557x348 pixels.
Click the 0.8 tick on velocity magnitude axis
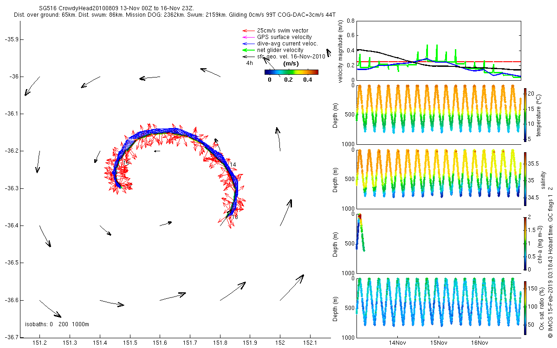[x=350, y=21]
